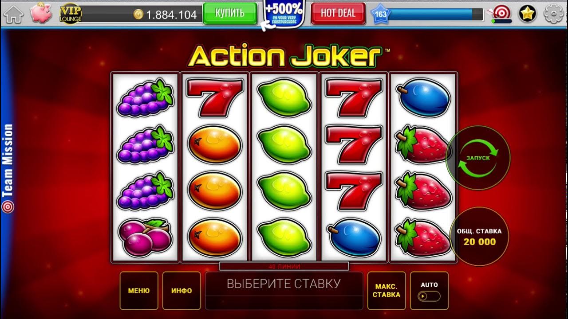Open the VIP Lounge badge
Image resolution: width=568 pixels, height=319 pixels.
pos(70,14)
